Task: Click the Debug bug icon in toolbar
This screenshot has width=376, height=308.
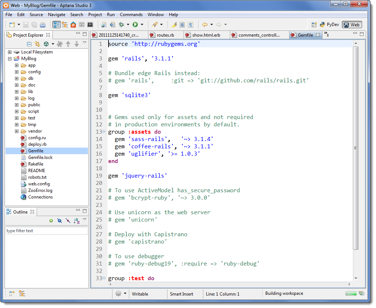Action: (121, 25)
